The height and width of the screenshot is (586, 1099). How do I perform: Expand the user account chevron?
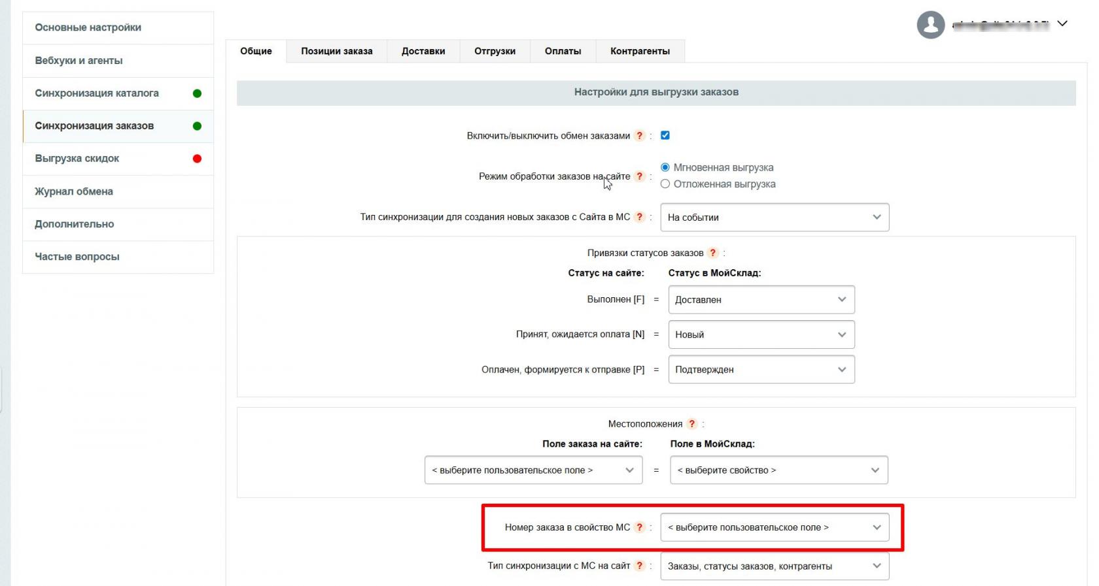1062,24
